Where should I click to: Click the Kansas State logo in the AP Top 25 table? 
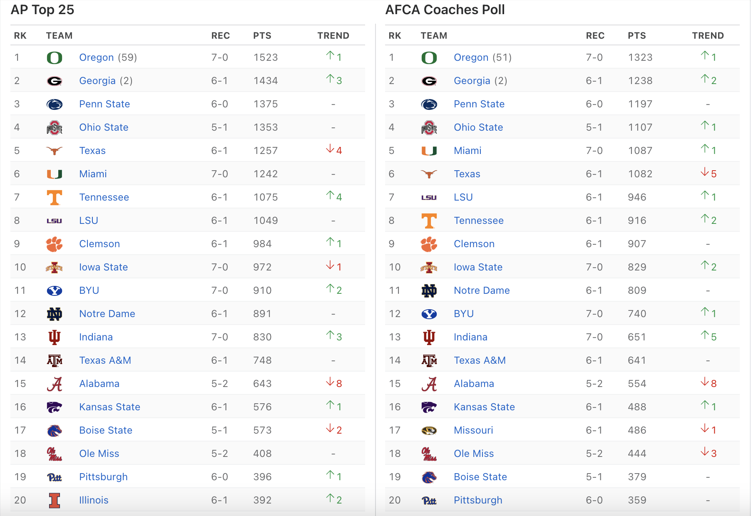(x=55, y=407)
